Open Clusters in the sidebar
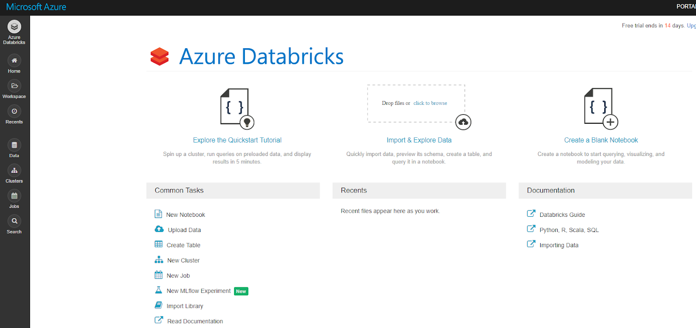 click(14, 170)
